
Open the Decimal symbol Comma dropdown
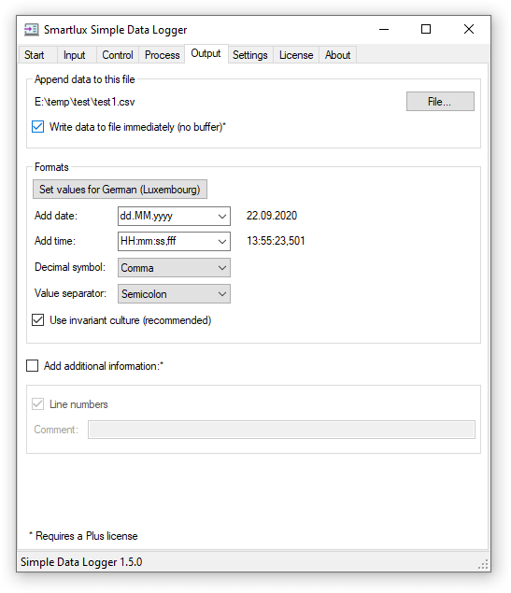[x=174, y=268]
